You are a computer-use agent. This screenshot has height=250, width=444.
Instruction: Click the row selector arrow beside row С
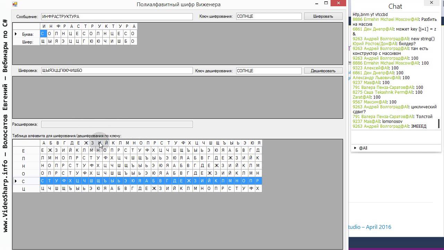pyautogui.click(x=16, y=181)
